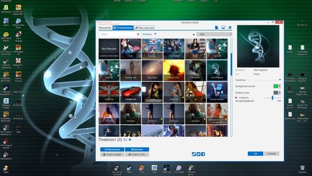Click the search magnifier icon
The width and height of the screenshot is (312, 176).
[138, 34]
